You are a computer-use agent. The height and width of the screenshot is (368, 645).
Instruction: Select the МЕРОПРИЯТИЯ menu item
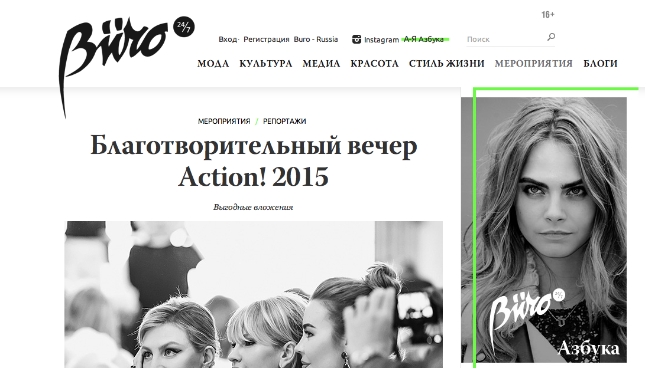pyautogui.click(x=533, y=64)
